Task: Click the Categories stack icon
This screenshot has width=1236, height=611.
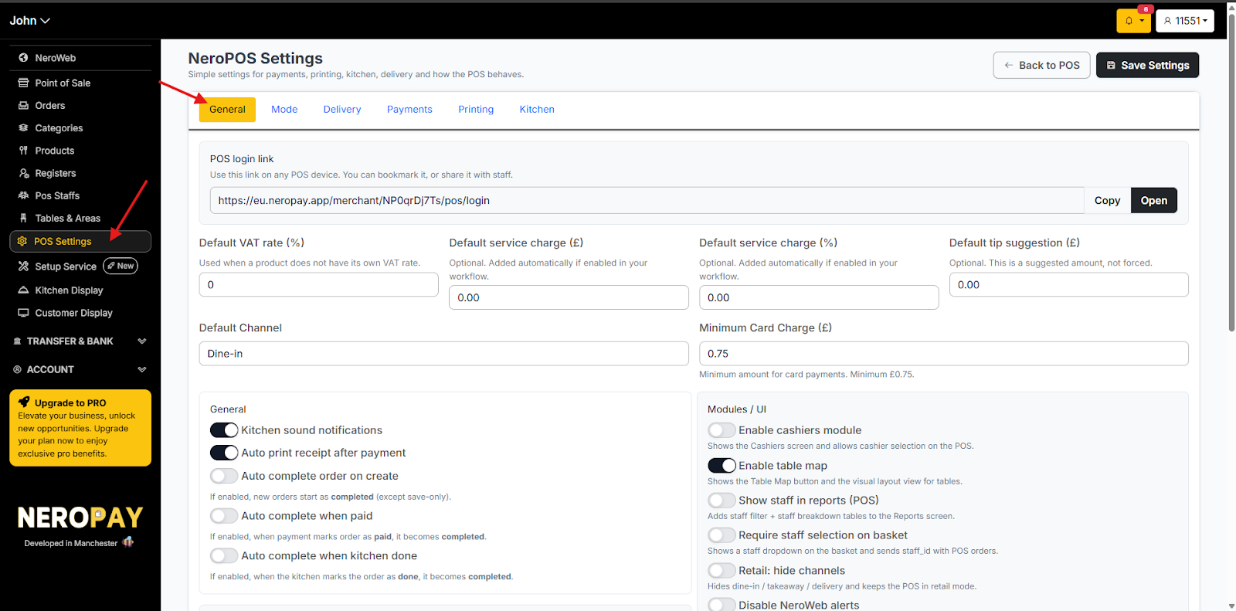Action: click(x=23, y=128)
